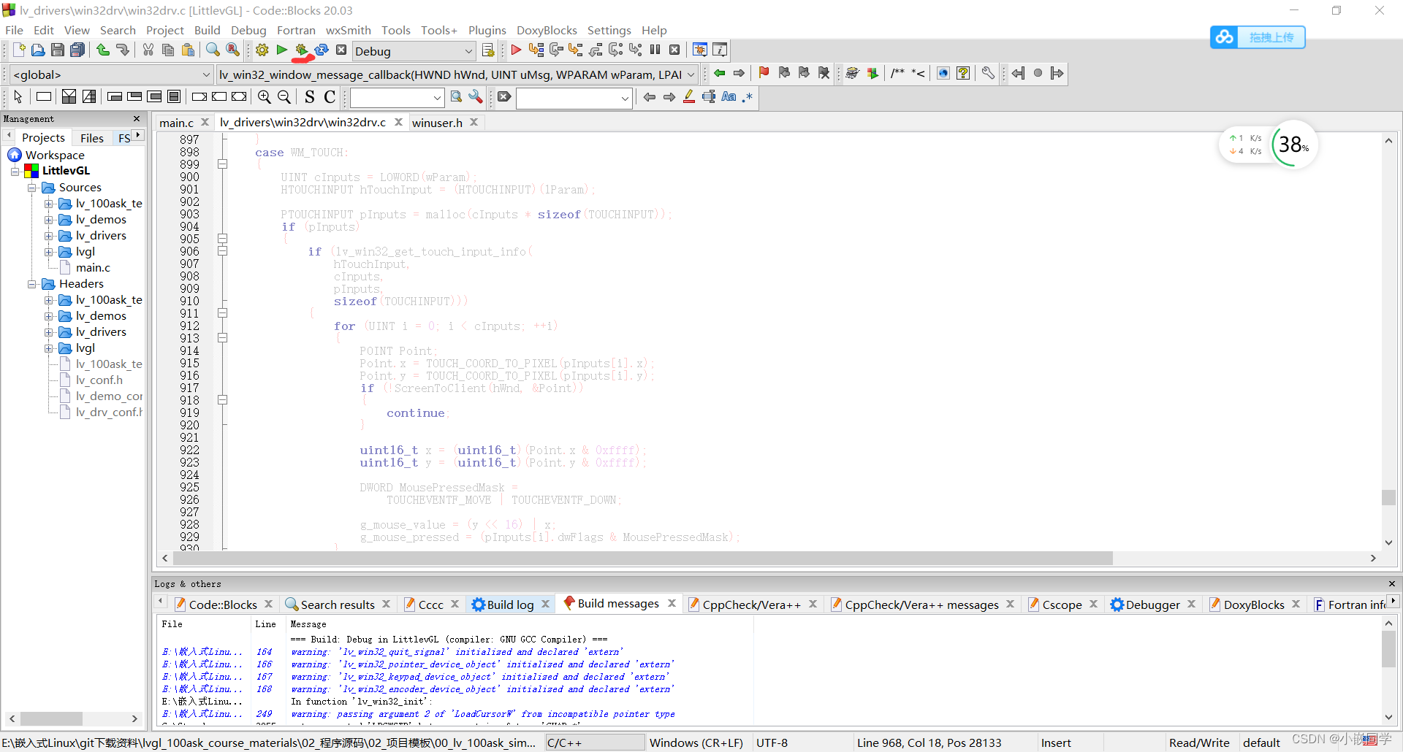The image size is (1403, 752).
Task: Start debugging with the red play arrow
Action: [x=516, y=50]
